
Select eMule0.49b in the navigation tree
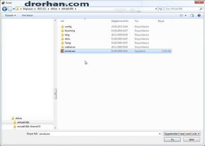[x=23, y=122]
